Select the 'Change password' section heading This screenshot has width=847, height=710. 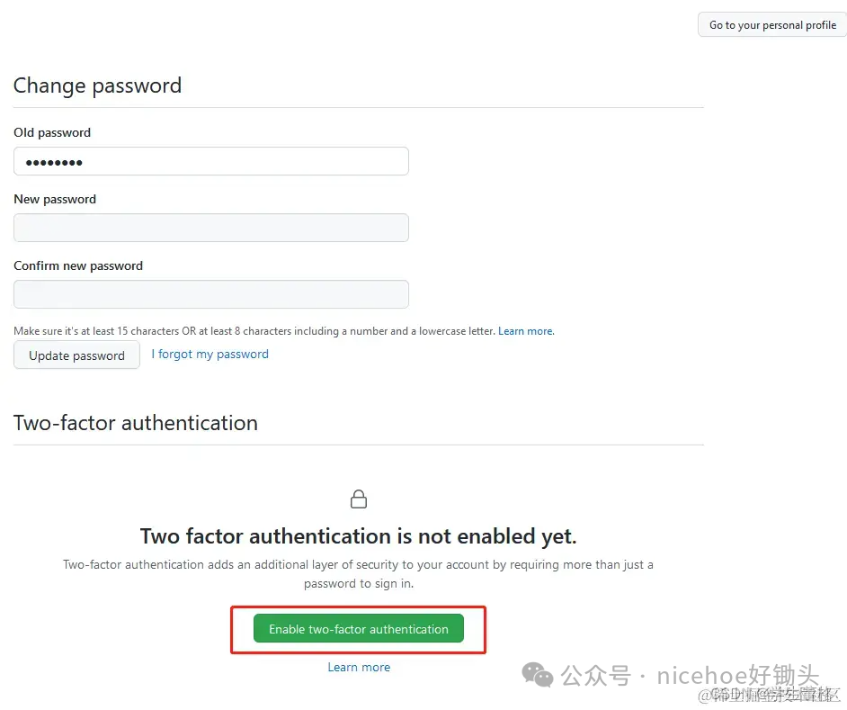[97, 85]
